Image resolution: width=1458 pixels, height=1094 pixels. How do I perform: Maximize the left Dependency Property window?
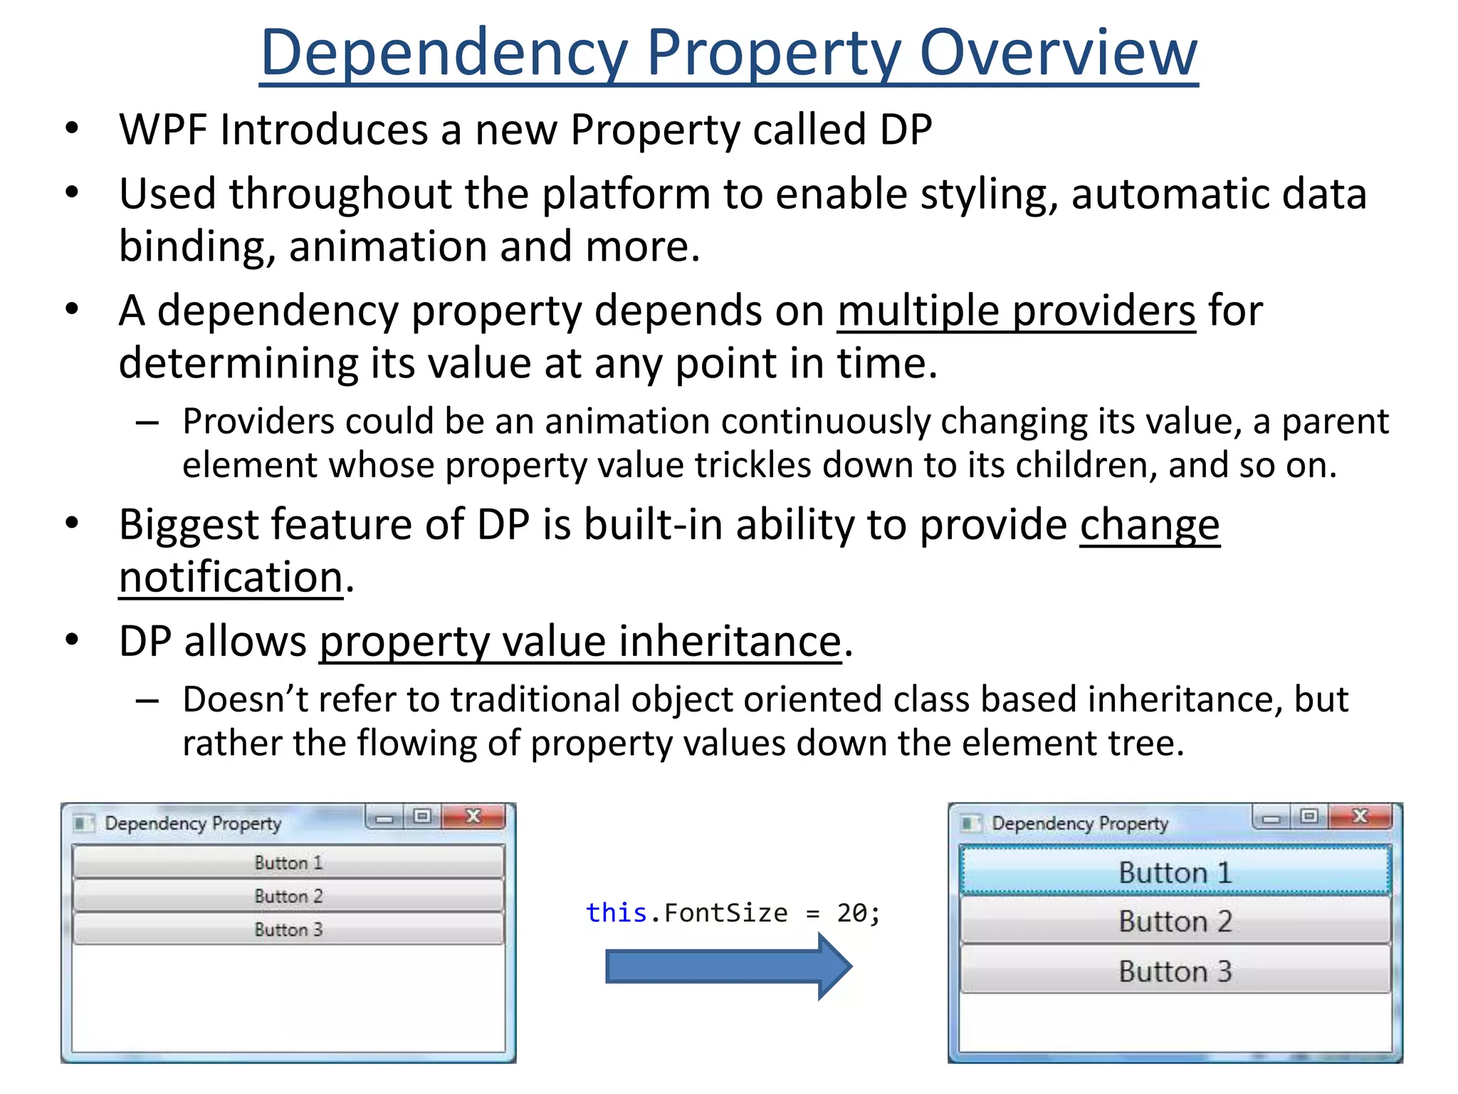pyautogui.click(x=422, y=816)
